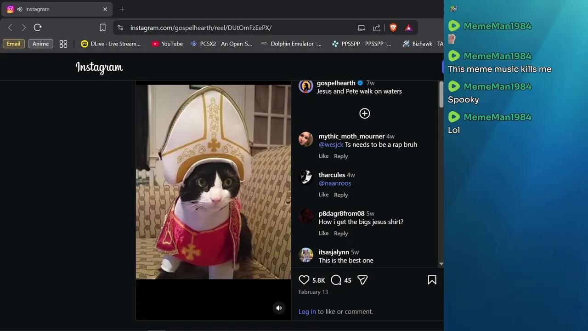Click the cast/media icon in address bar
This screenshot has height=331, width=588.
coord(362,28)
